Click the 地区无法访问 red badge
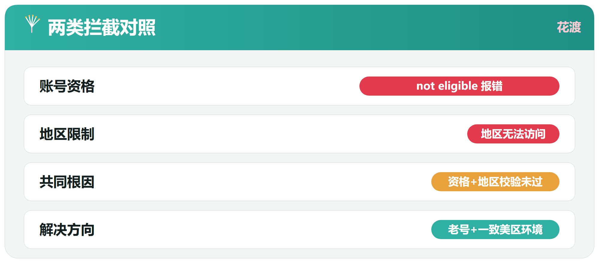The image size is (599, 263). pos(513,134)
